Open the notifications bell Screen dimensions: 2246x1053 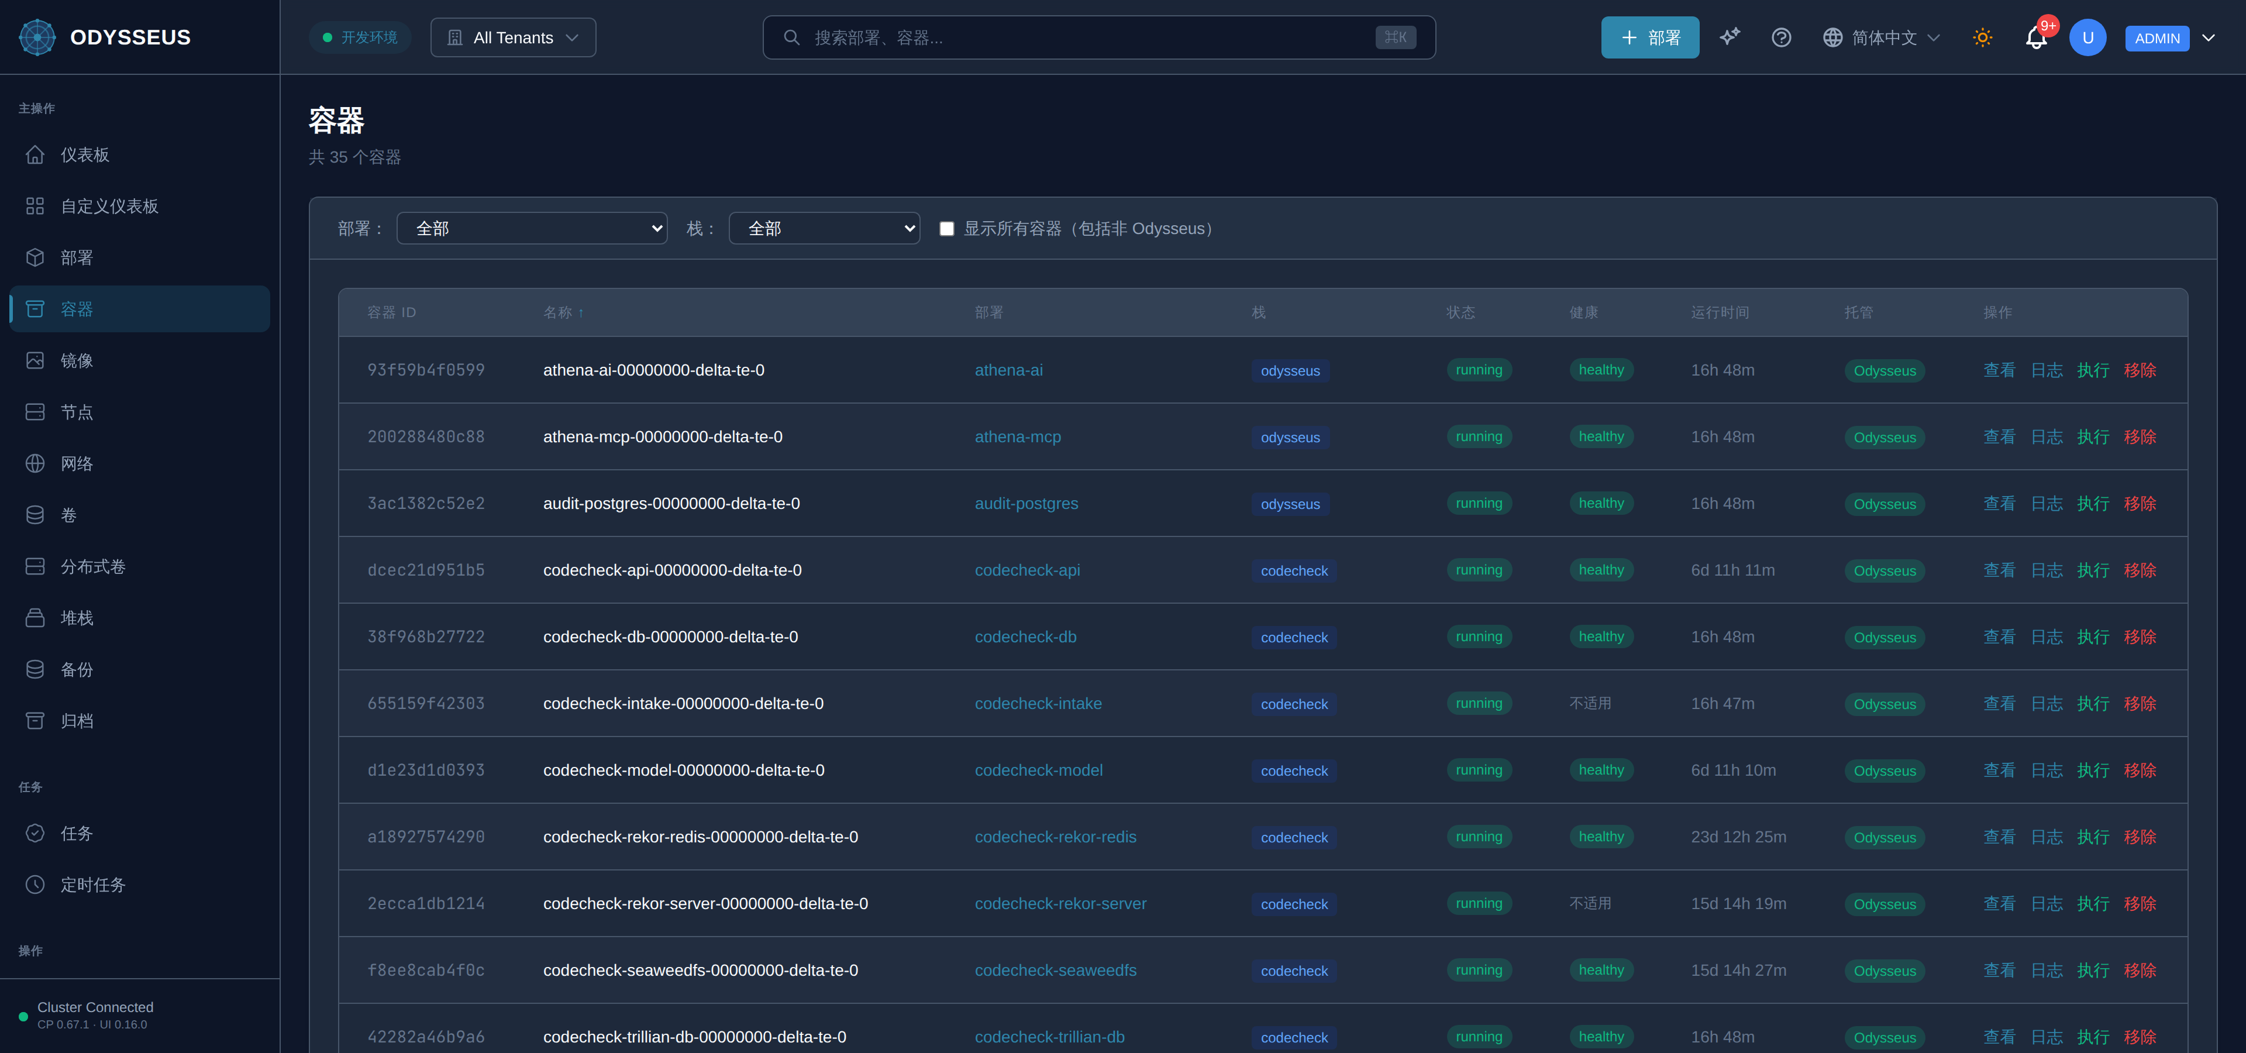tap(2036, 39)
